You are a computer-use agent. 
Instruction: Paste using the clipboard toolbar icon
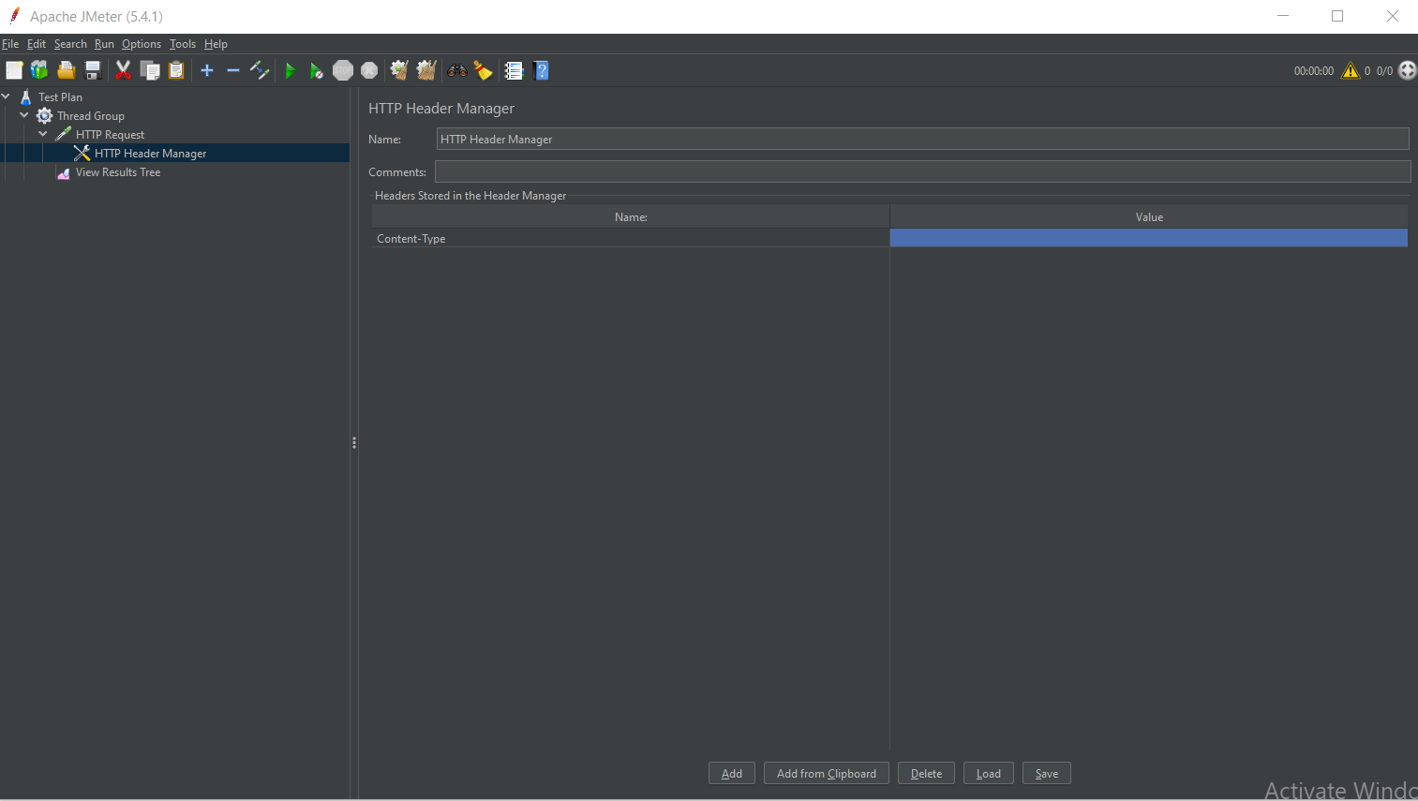click(x=176, y=70)
